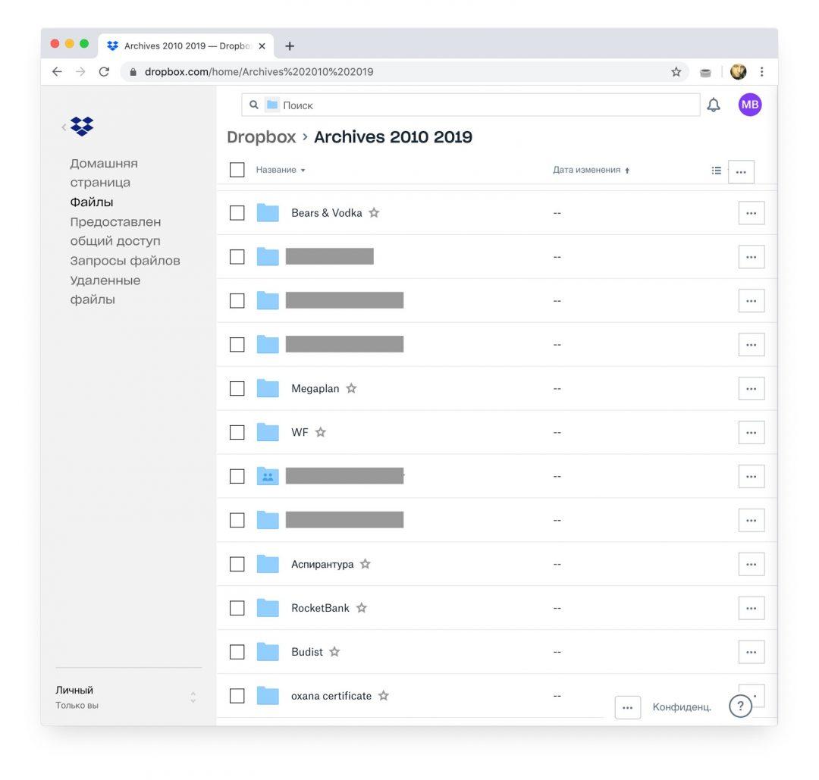The width and height of the screenshot is (819, 780).
Task: Open more options for Bears & Vodka
Action: (x=751, y=213)
